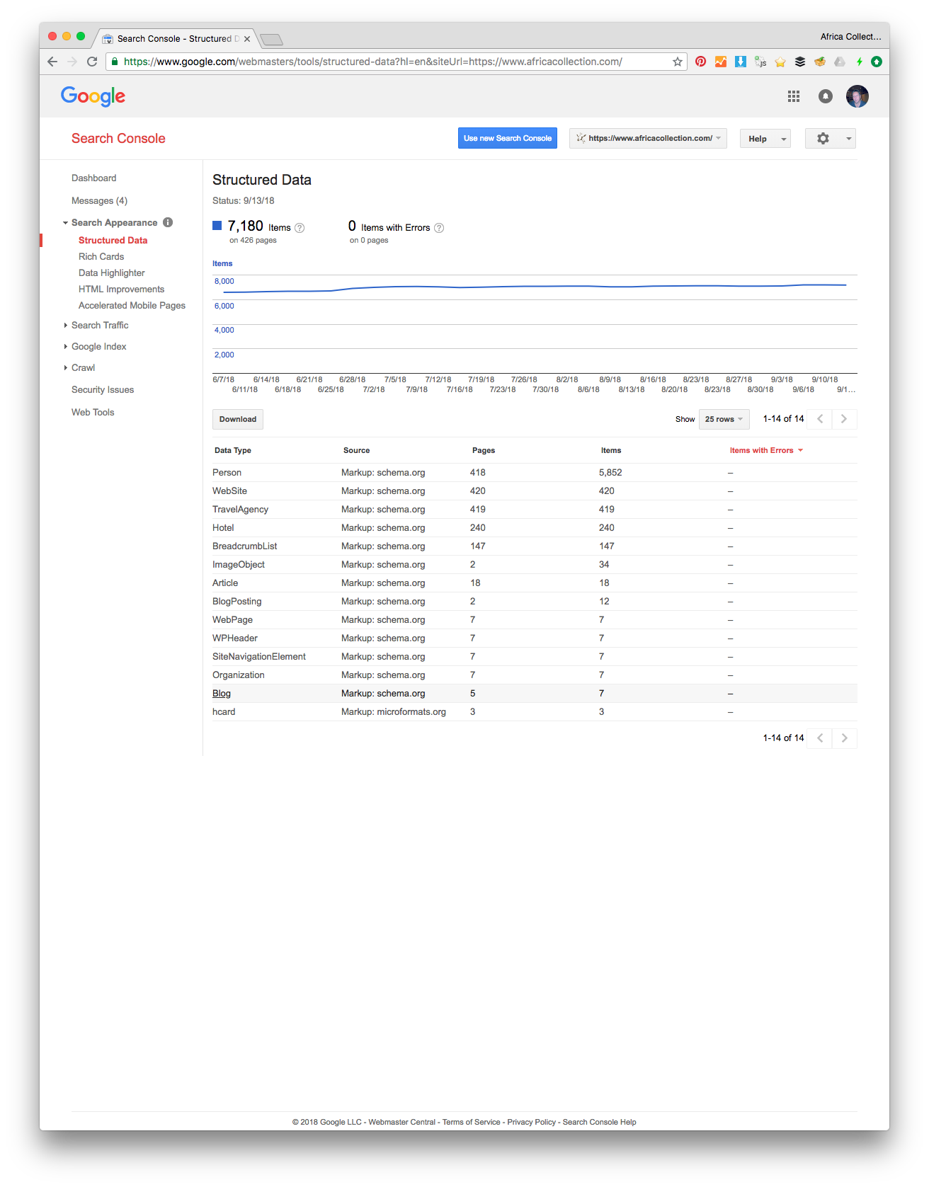Go to previous page arrow above table
Image resolution: width=929 pixels, height=1187 pixels.
820,419
